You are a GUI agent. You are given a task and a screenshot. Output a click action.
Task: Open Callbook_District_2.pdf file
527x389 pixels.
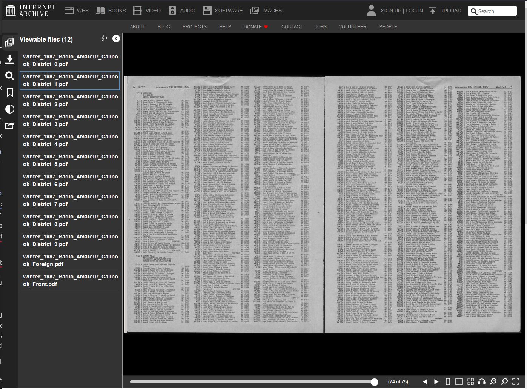tap(70, 100)
